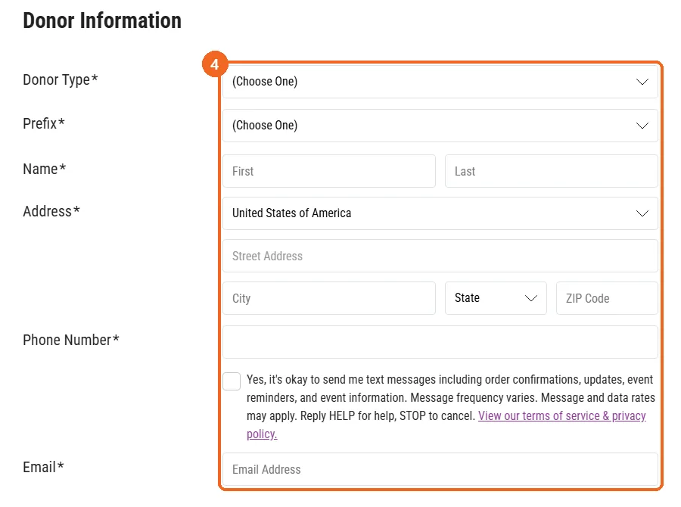Open the State dropdown

[496, 298]
